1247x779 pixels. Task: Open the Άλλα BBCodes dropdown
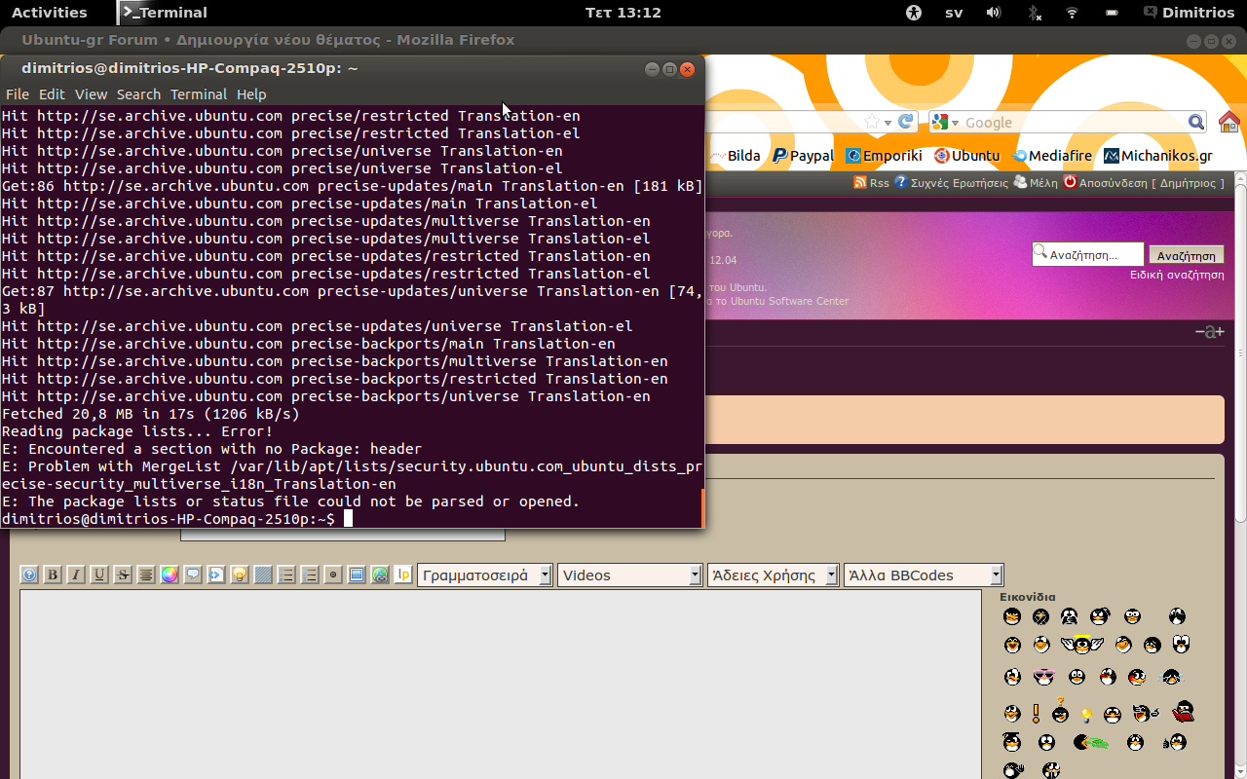coord(923,575)
